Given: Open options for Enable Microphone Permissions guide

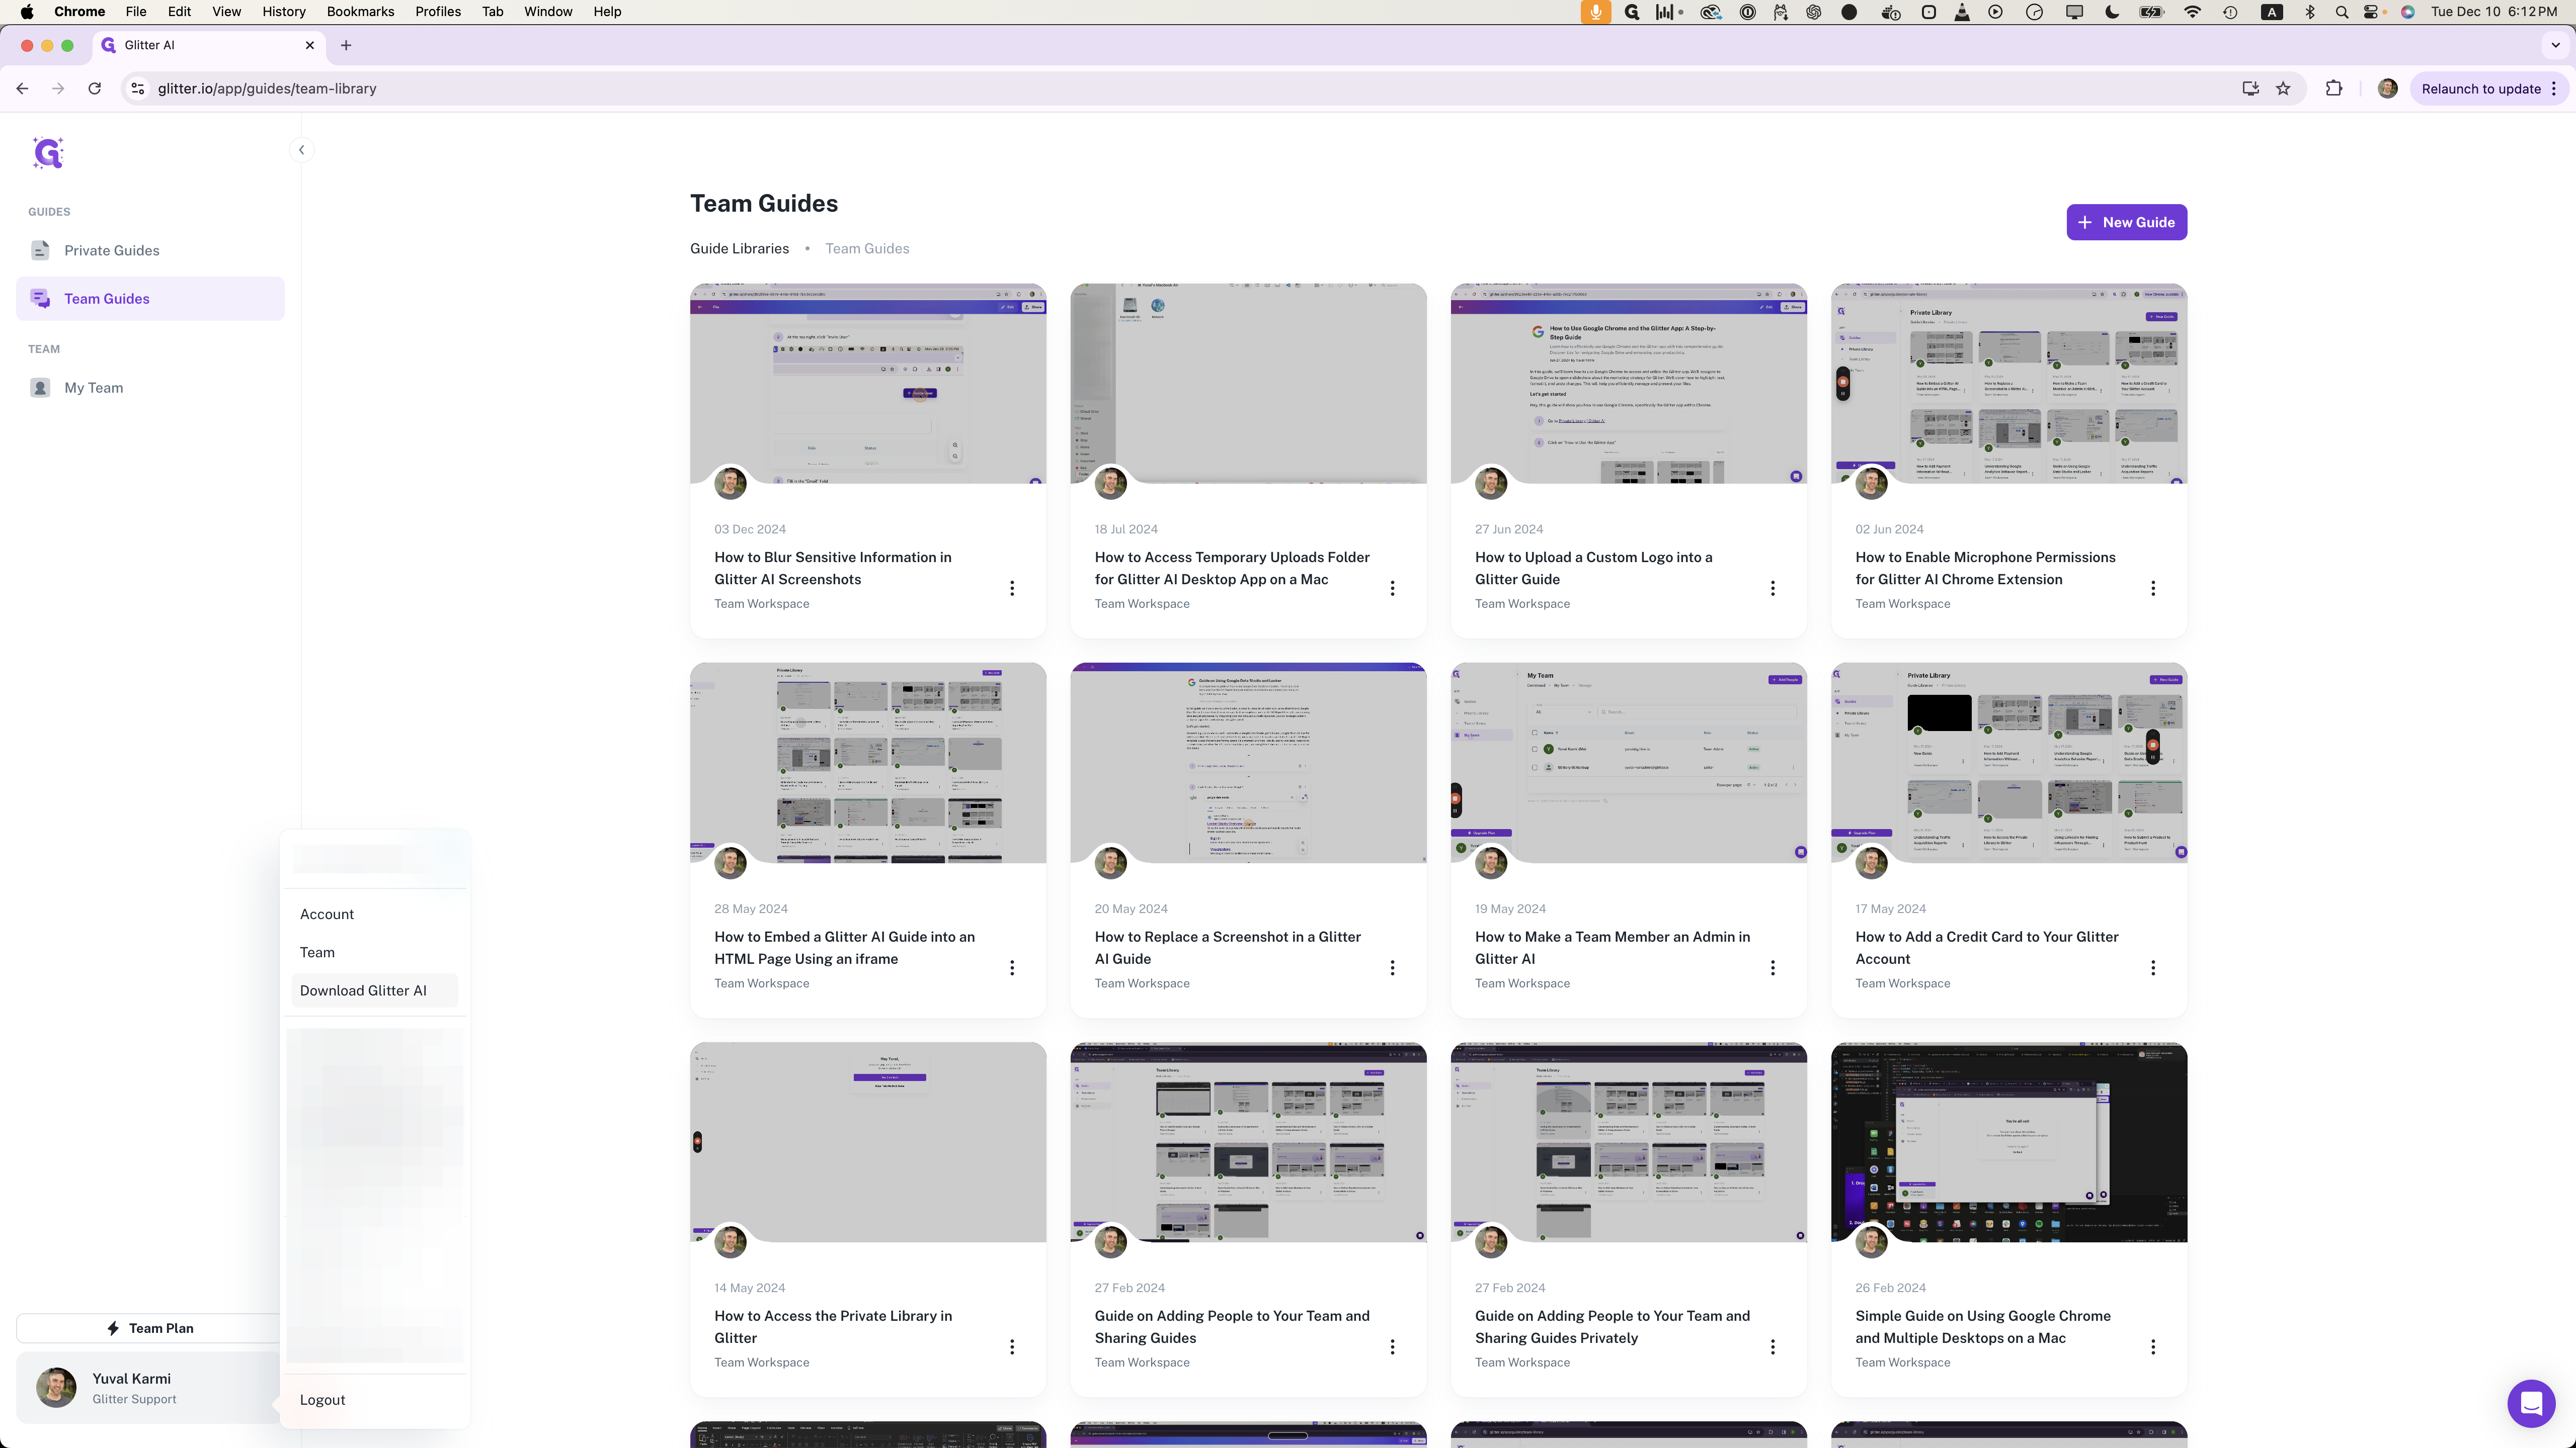Looking at the screenshot, I should (x=2153, y=589).
